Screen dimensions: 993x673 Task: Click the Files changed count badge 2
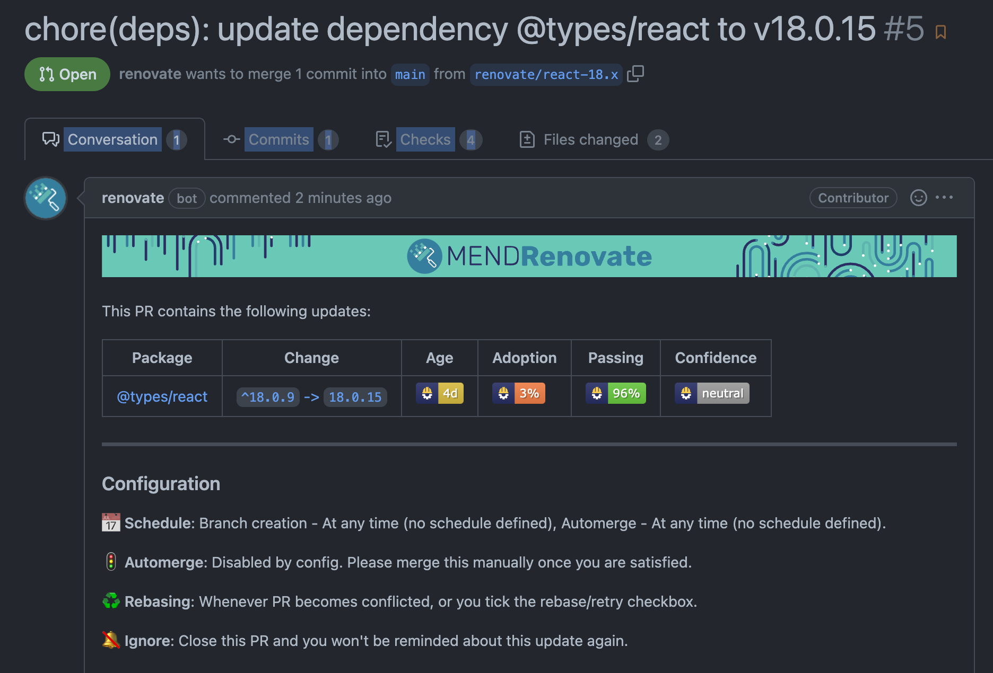658,140
